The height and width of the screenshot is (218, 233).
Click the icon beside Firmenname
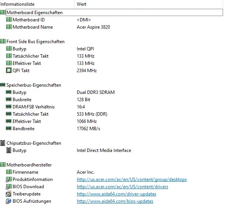coord(9,172)
